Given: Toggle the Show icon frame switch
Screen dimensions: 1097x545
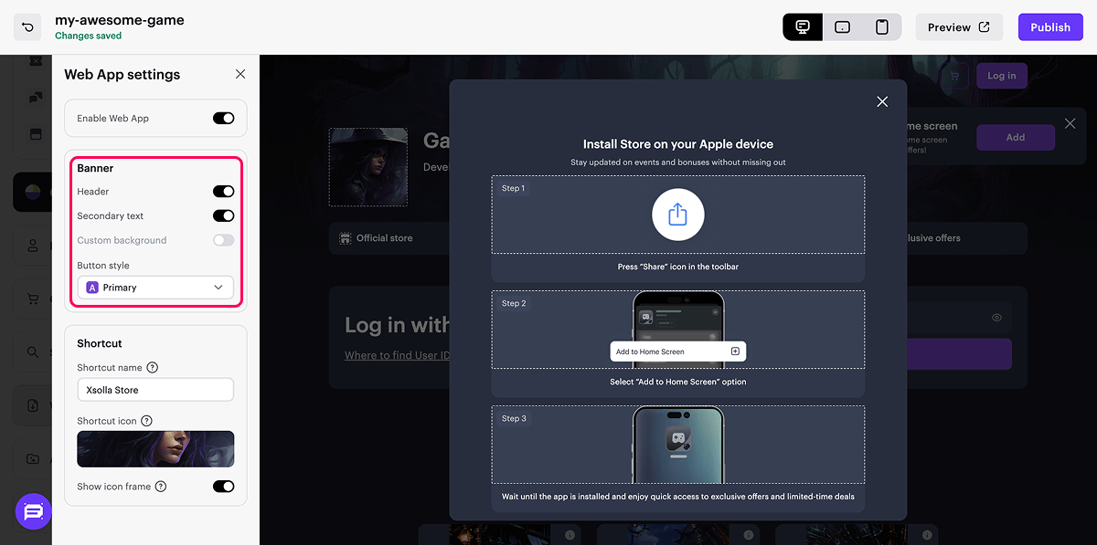Looking at the screenshot, I should (x=224, y=487).
